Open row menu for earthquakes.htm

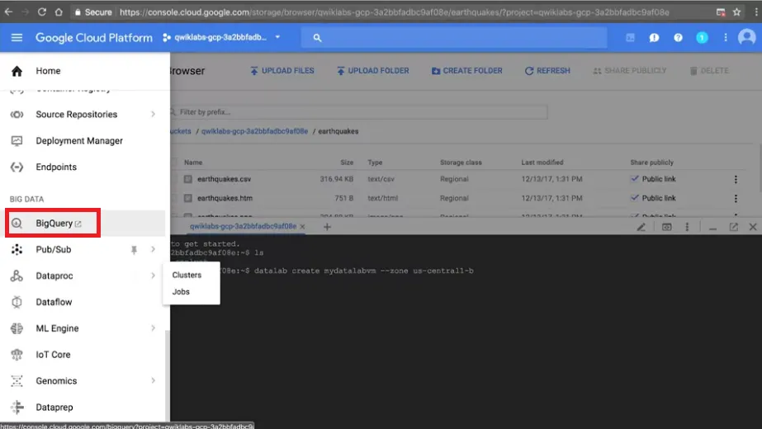(x=736, y=198)
